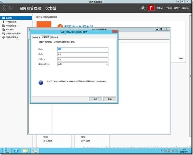Click the left BPA 结果 entry

pyautogui.click(x=48, y=141)
